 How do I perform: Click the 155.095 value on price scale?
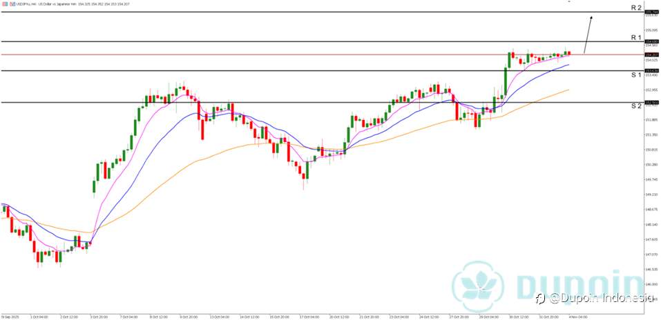[652, 30]
